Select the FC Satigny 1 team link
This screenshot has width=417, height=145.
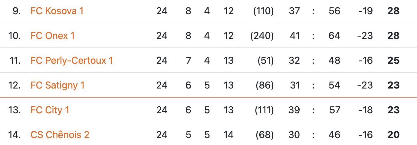(x=57, y=85)
